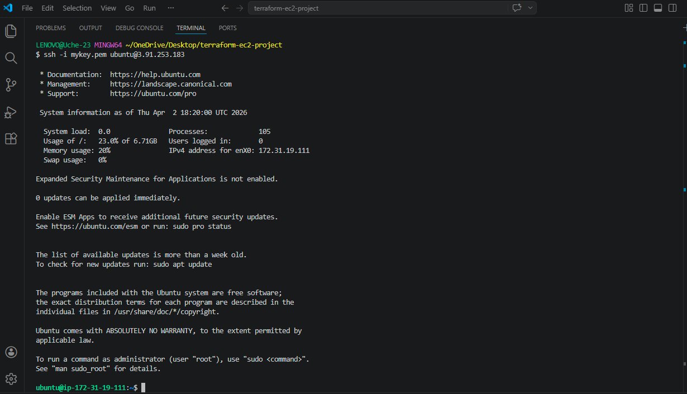Image resolution: width=687 pixels, height=394 pixels.
Task: Click 'sudo apt update' text
Action: [183, 265]
